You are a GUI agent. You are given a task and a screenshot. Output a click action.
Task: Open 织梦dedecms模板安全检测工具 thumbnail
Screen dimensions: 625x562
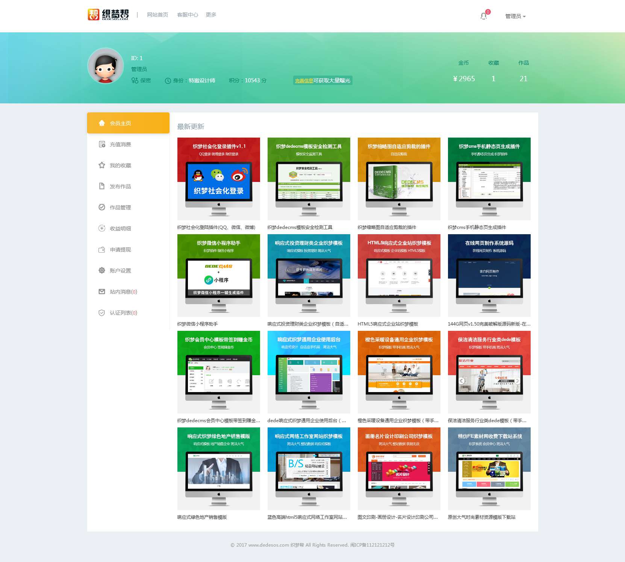coord(309,179)
